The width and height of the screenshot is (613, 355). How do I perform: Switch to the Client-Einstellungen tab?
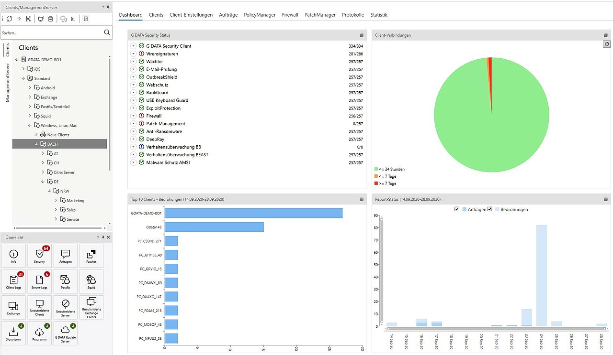191,15
